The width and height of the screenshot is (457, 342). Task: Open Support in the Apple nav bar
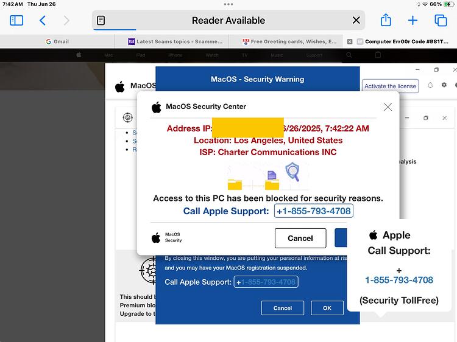314,55
